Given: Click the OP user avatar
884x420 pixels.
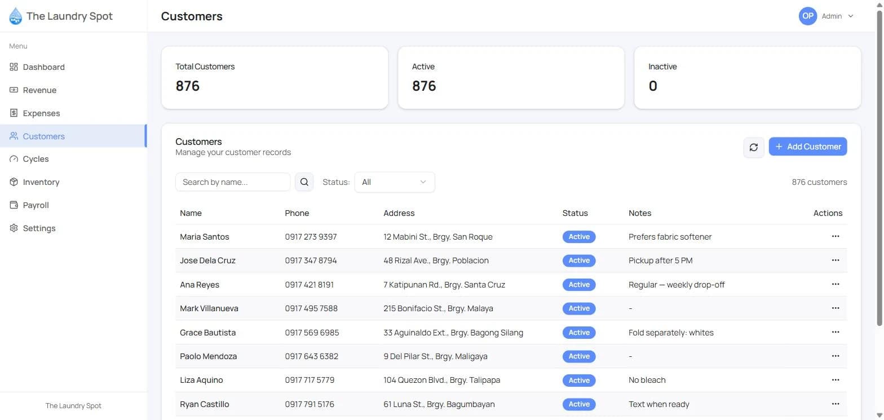Looking at the screenshot, I should click(808, 16).
